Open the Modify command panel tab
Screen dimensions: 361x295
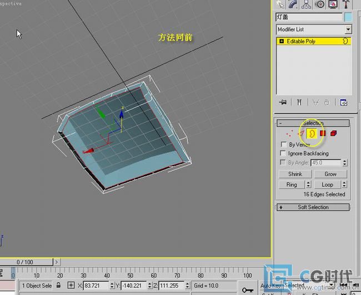(293, 4)
